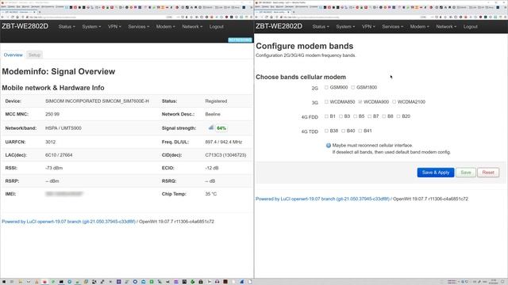Screen dimensions: 508x285
Task: Click MCC MNC value 250 99
Action: tap(52, 114)
